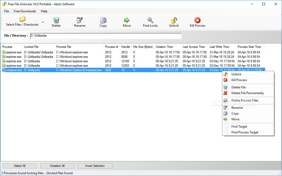Screen dimensions: 282x176
Task: Click the Select All button
Action: click(20, 166)
